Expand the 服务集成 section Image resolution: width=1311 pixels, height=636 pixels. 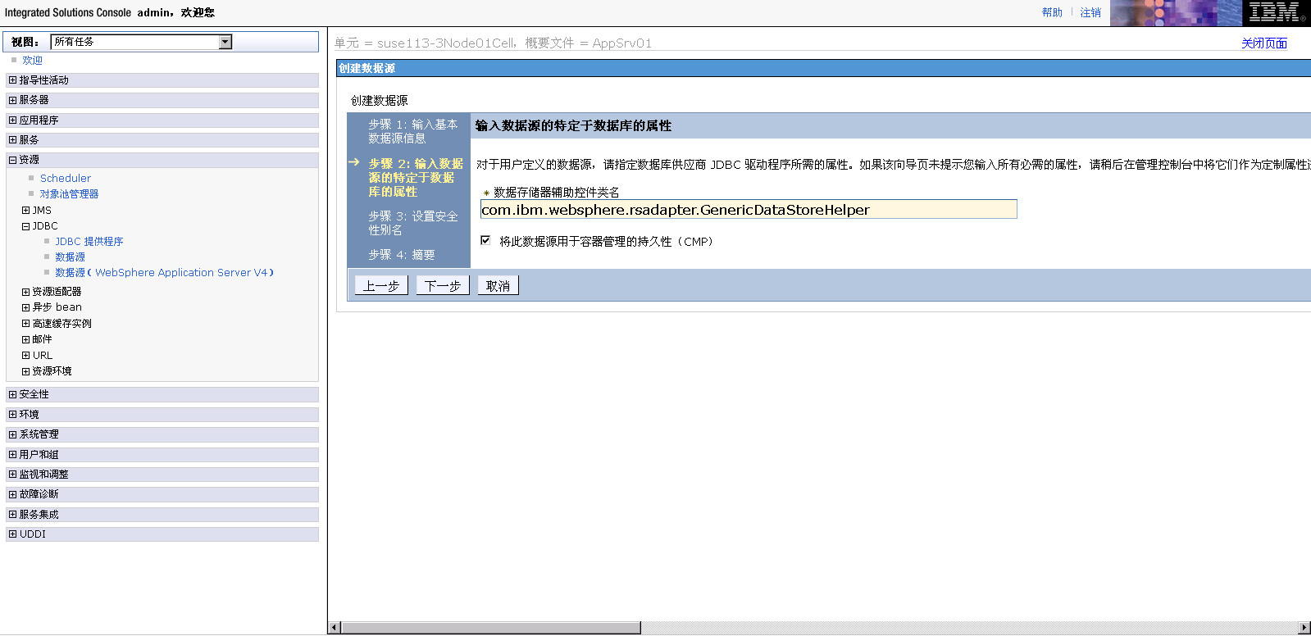[12, 515]
